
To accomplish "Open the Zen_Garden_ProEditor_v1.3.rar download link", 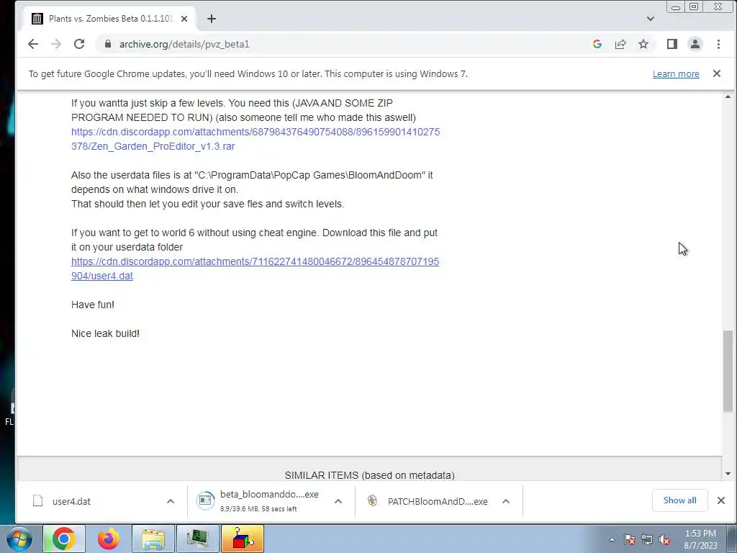I will [256, 139].
